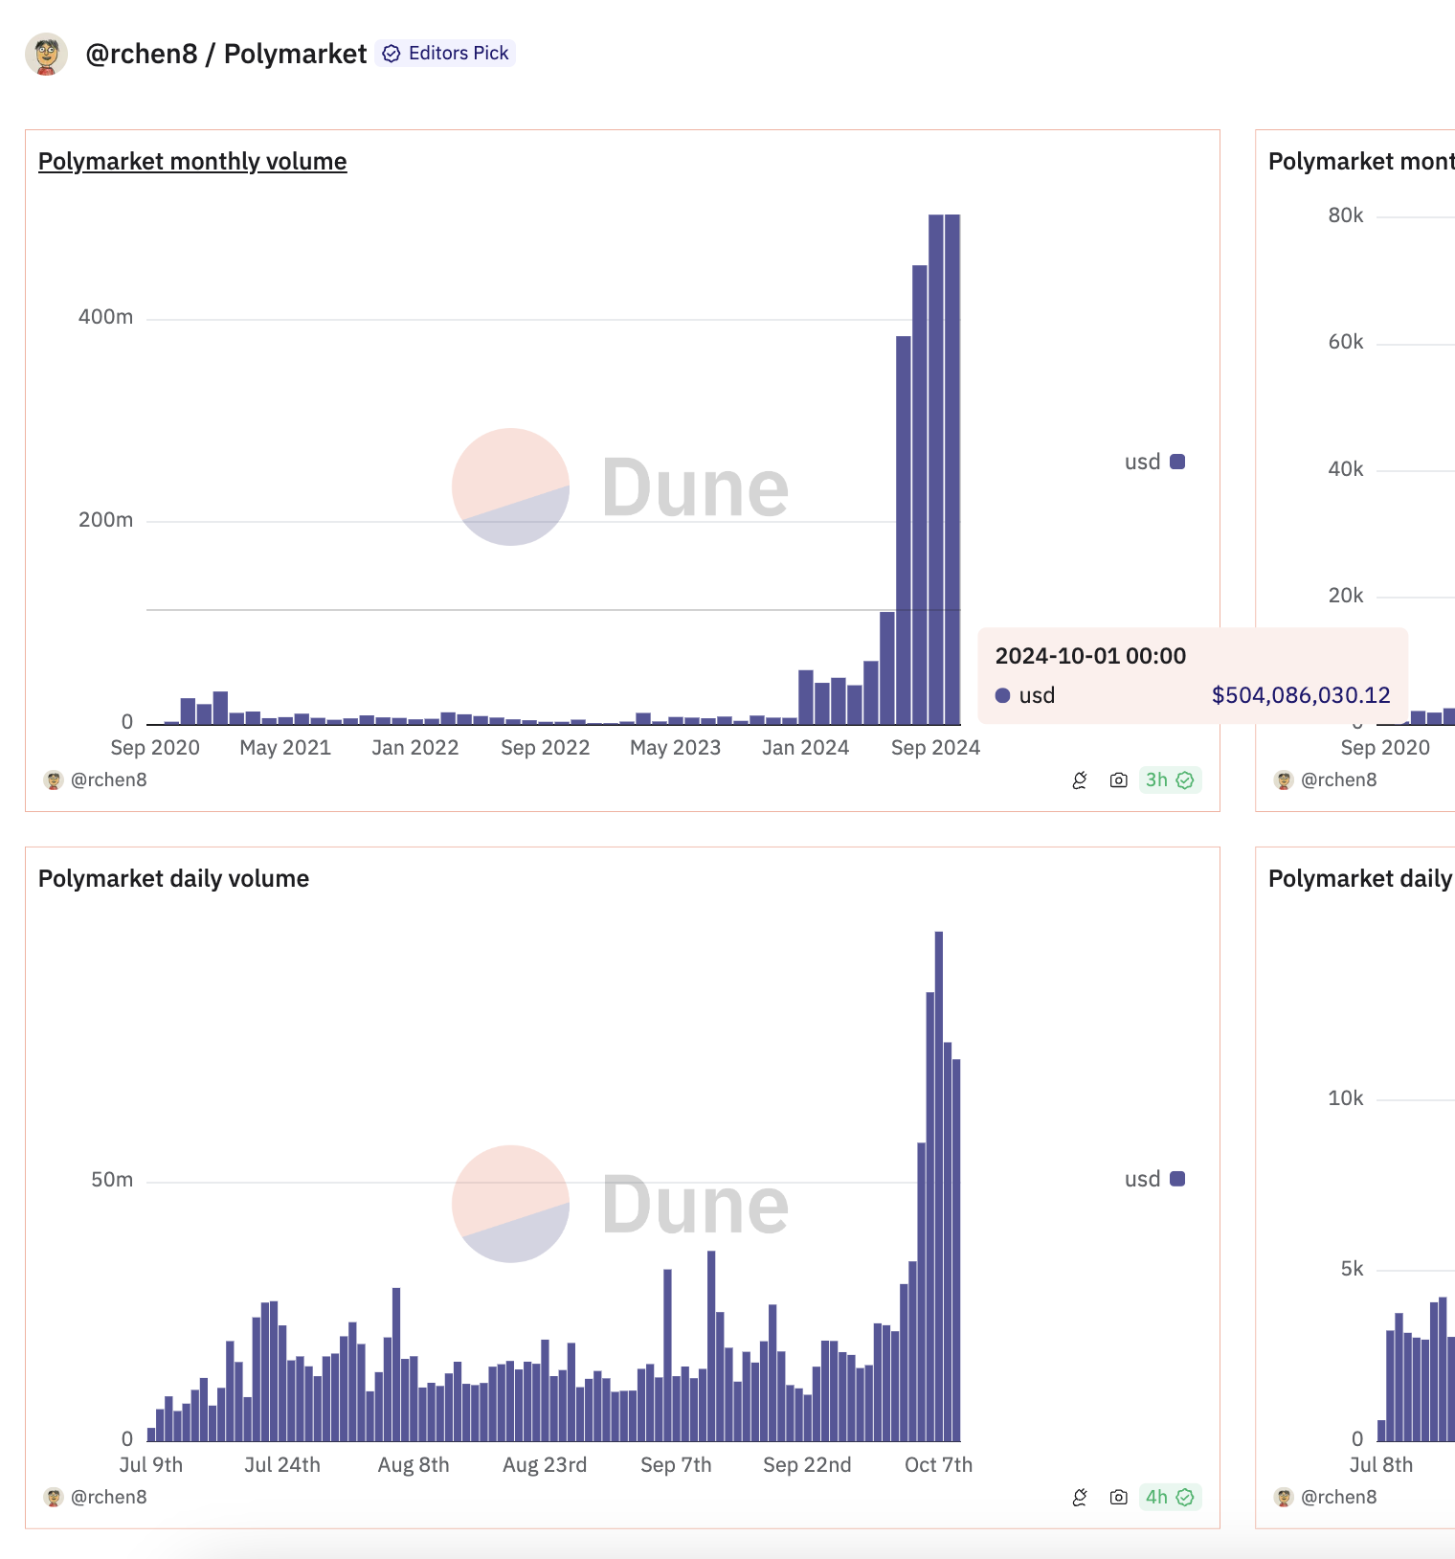The image size is (1455, 1559).
Task: Take a camera screenshot of daily volume chart
Action: pyautogui.click(x=1118, y=1498)
